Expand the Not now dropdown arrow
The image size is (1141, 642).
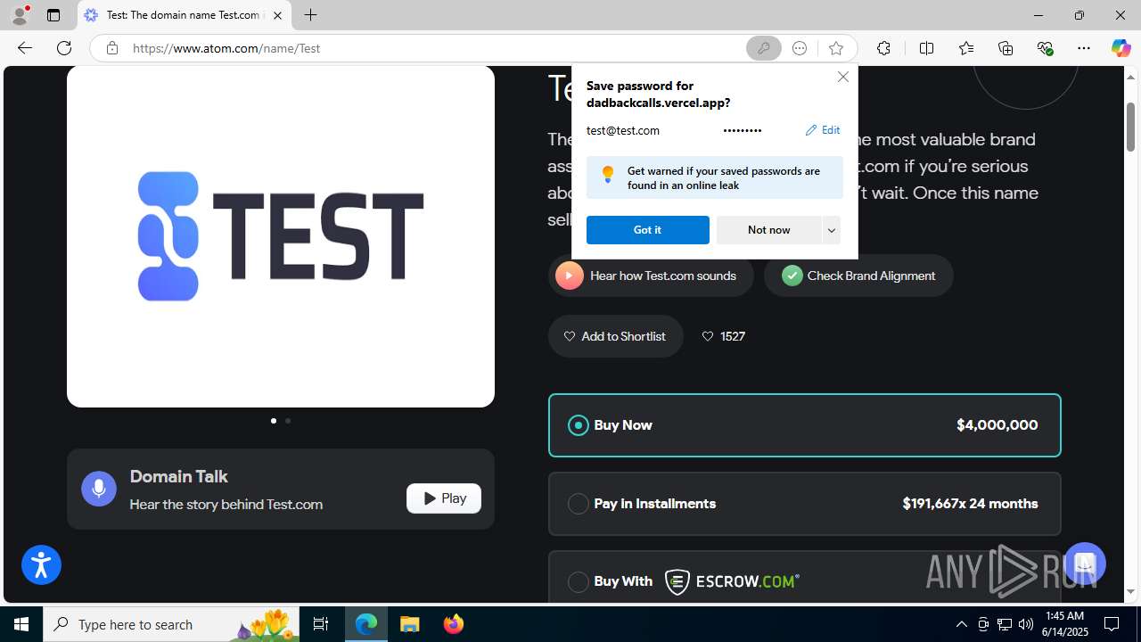[x=831, y=230]
